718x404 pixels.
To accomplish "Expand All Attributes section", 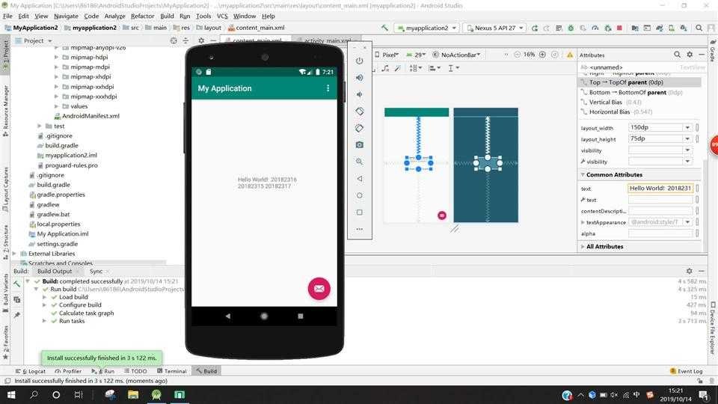I will pyautogui.click(x=583, y=246).
